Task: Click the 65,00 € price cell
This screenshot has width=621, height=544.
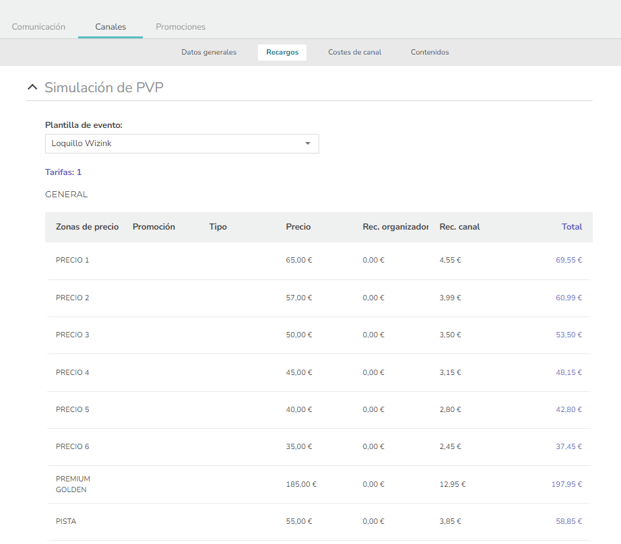Action: point(299,260)
